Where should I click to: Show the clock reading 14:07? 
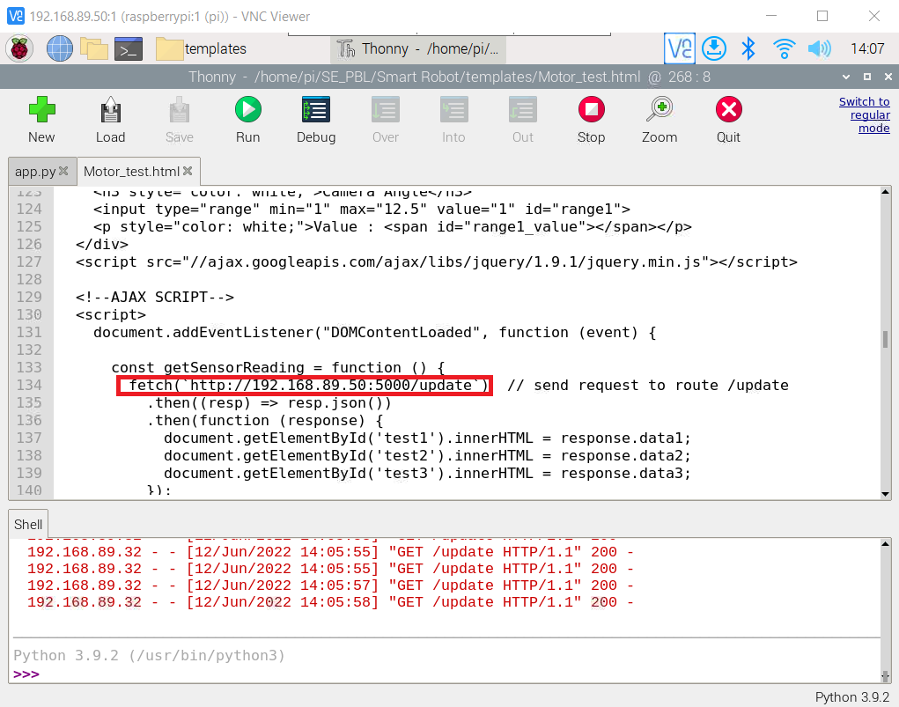[867, 48]
